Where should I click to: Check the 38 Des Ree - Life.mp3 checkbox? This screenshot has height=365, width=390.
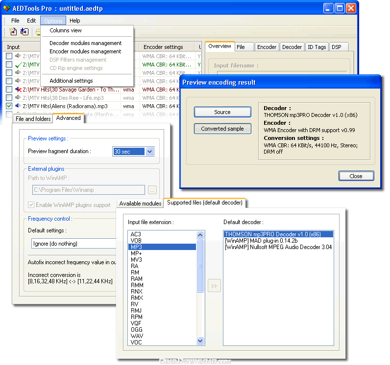(9, 97)
